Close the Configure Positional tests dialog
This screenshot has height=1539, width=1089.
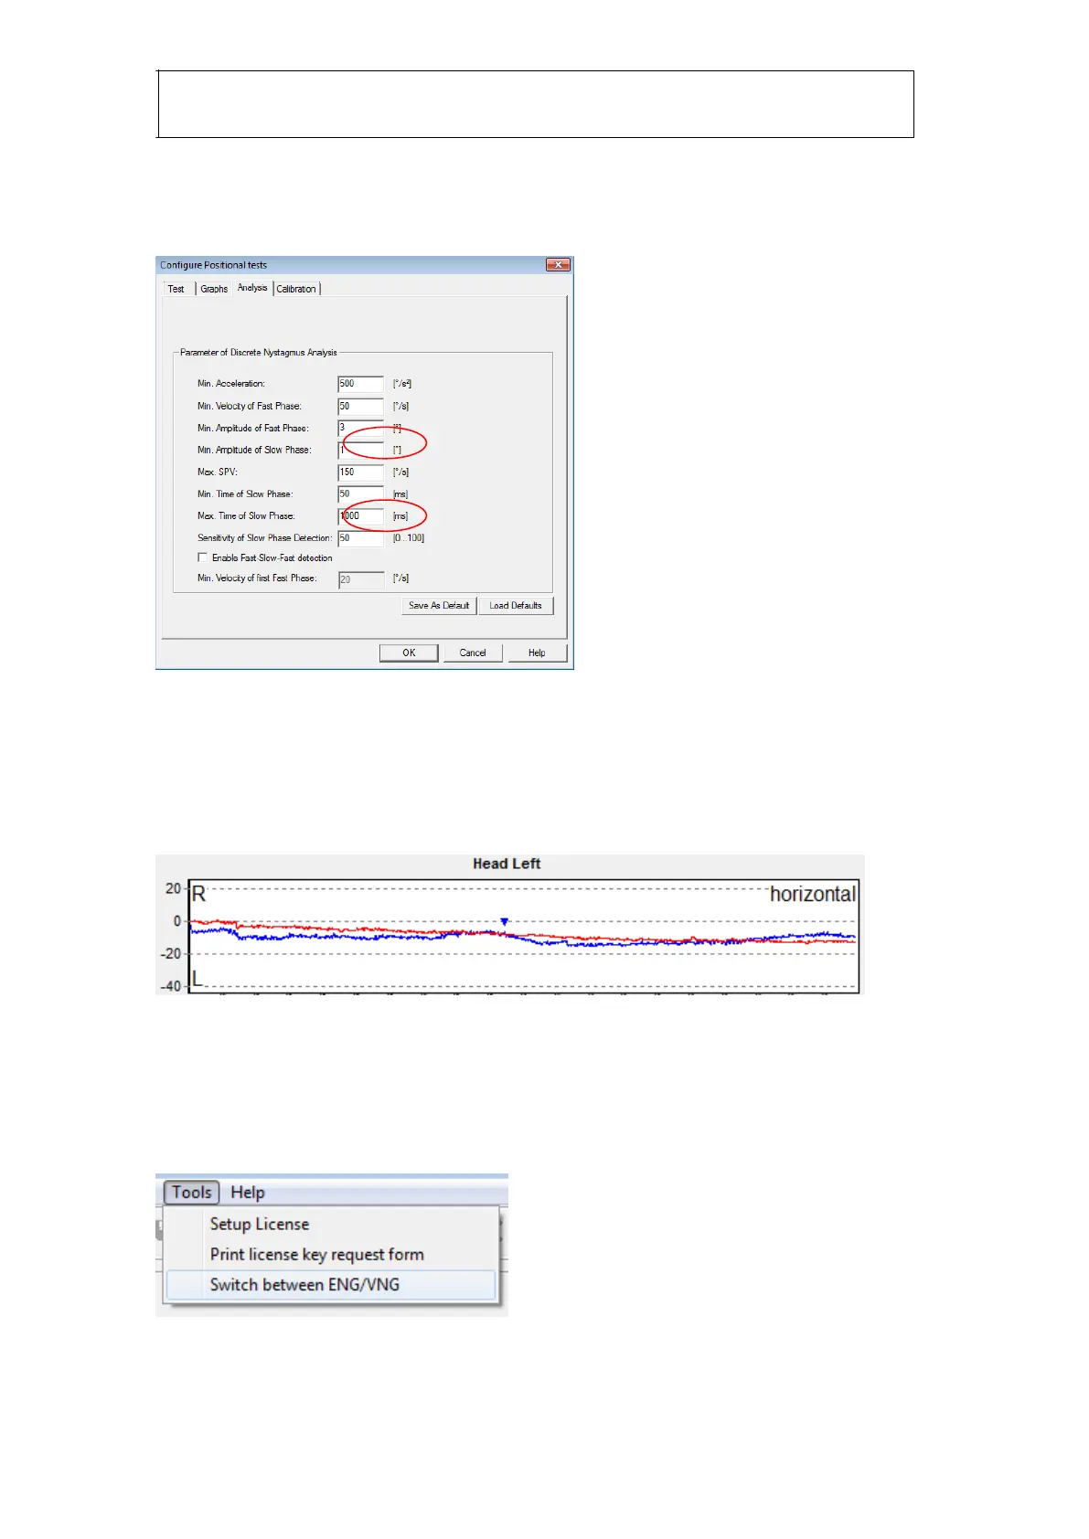558,265
